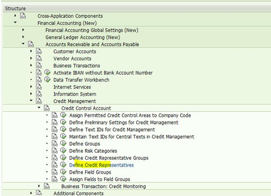271x196 pixels.
Task: Open documentation icon for Accounts Receivable and Accounts Payable
Action: point(31,44)
